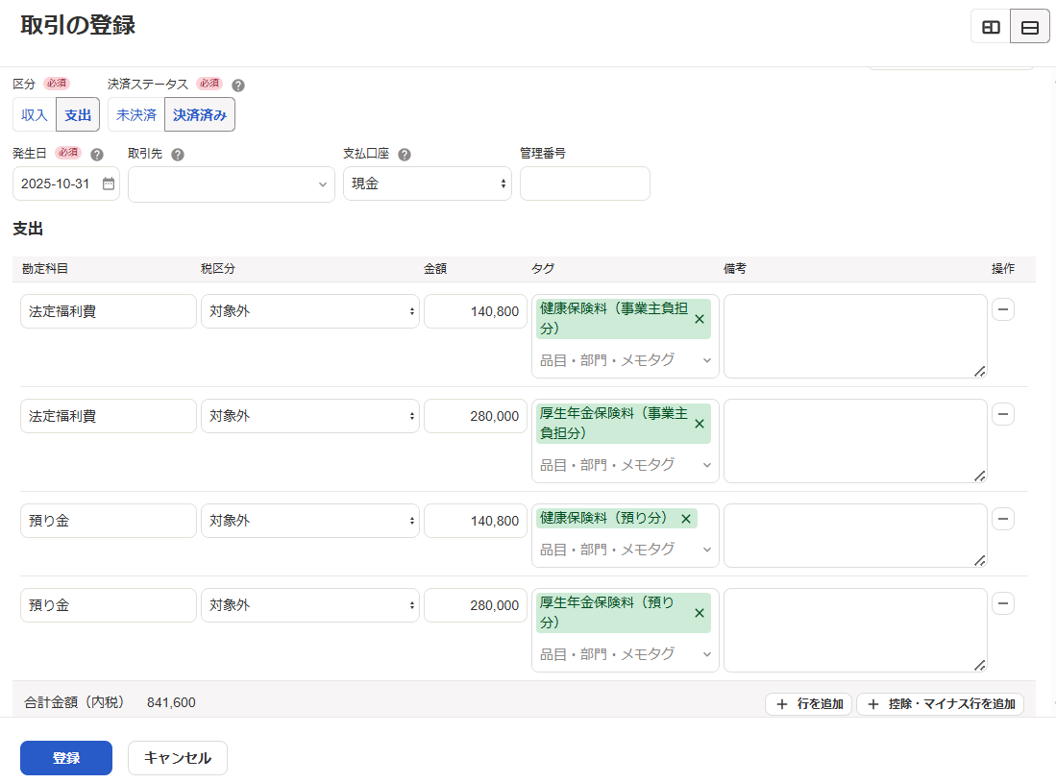This screenshot has width=1056, height=783.
Task: Set status to 決済済み
Action: pos(199,114)
